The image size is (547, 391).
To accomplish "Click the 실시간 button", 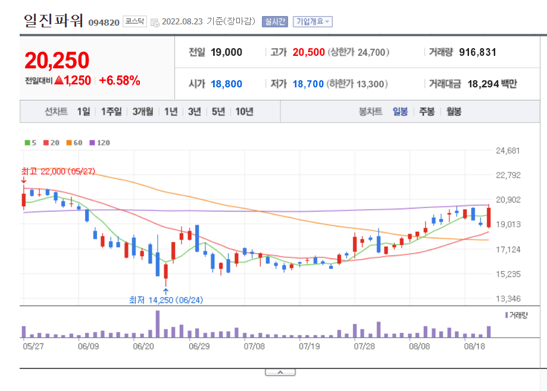I will click(275, 21).
